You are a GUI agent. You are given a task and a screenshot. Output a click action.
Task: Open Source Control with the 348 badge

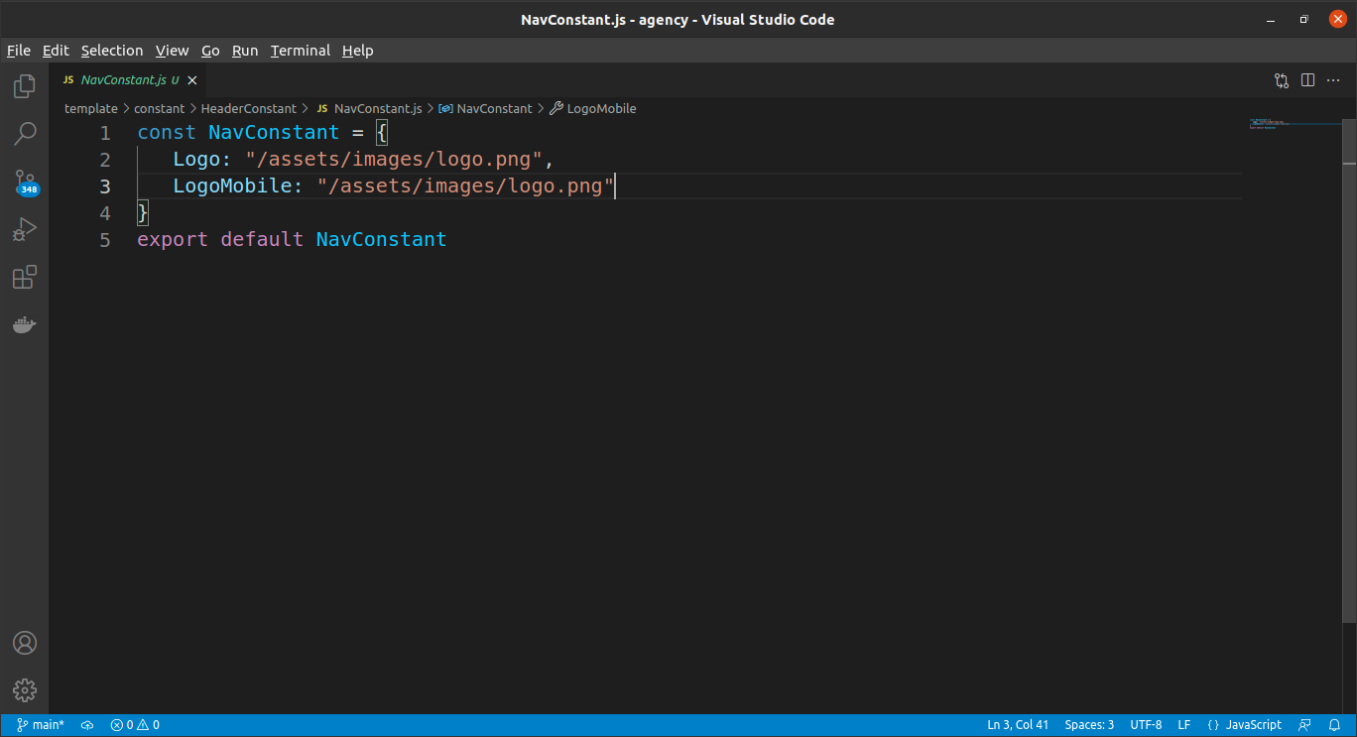[x=25, y=182]
